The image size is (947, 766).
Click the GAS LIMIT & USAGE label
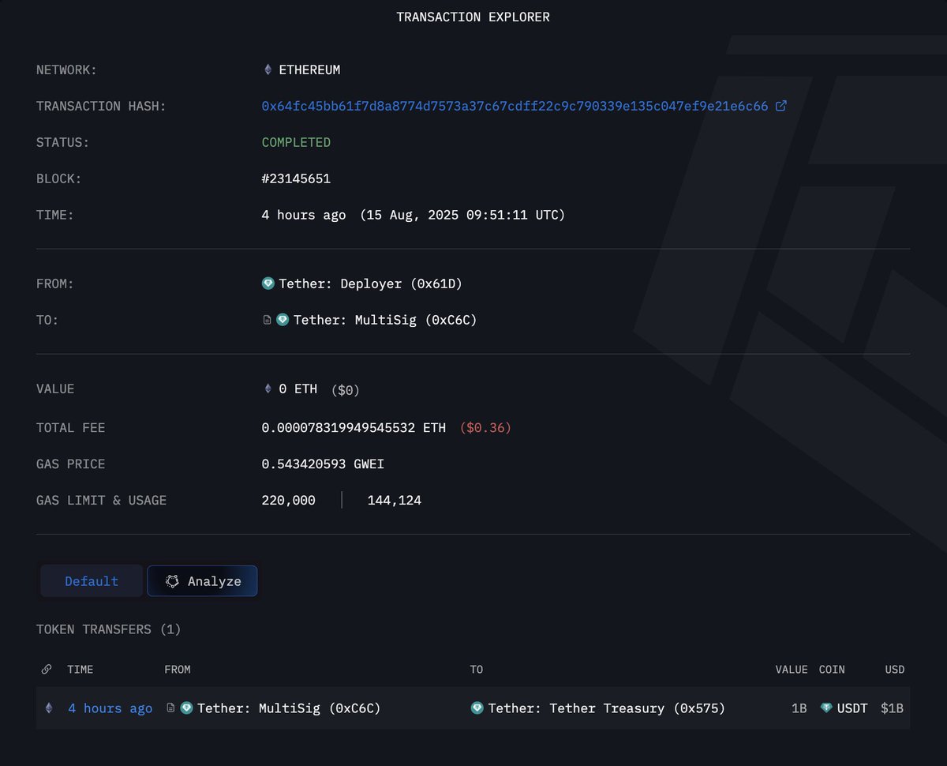click(x=101, y=500)
